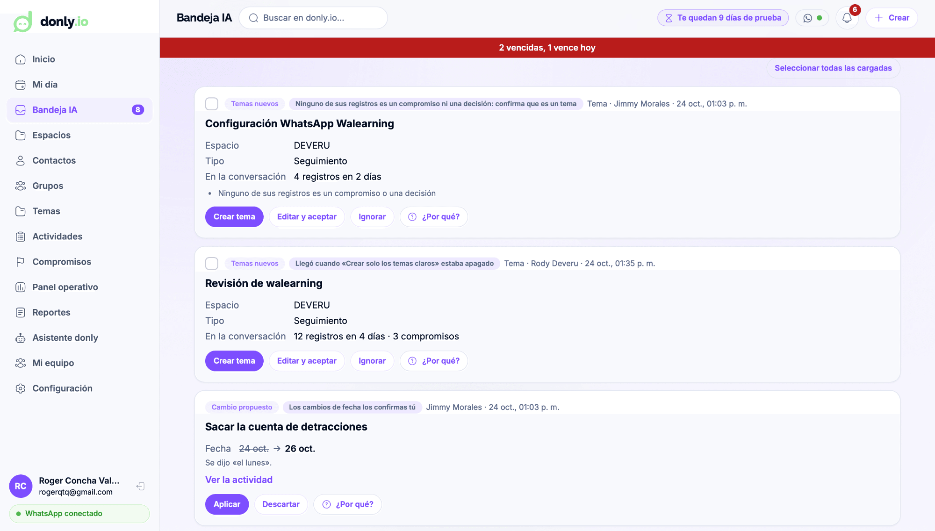Open Bandeja IA in the sidebar
The image size is (935, 531).
point(79,110)
